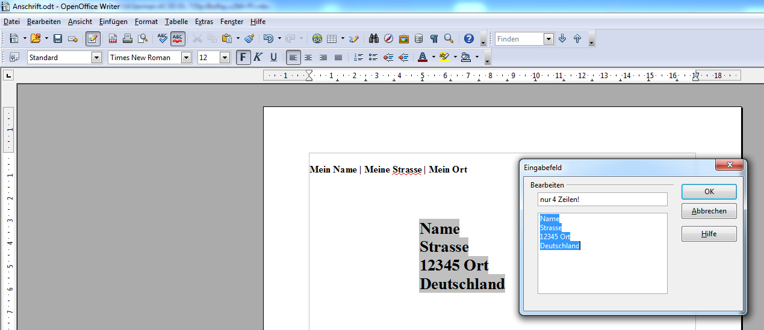Open the Navigator compass icon
The width and height of the screenshot is (764, 330).
tap(388, 39)
